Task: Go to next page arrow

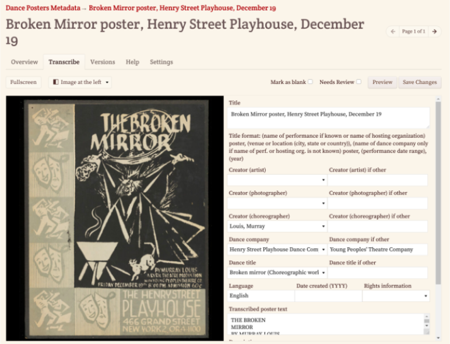Action: (434, 31)
